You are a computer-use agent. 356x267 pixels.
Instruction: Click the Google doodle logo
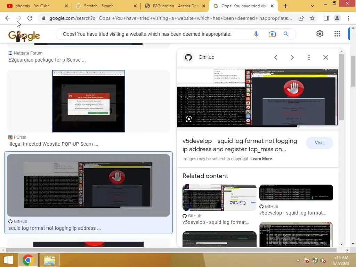(x=24, y=36)
